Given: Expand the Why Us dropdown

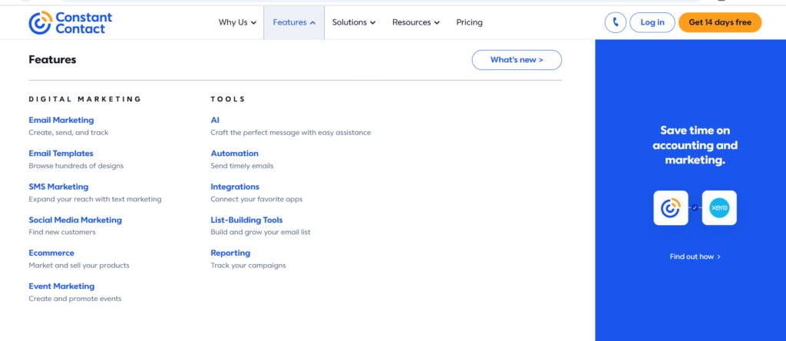Looking at the screenshot, I should click(x=236, y=22).
